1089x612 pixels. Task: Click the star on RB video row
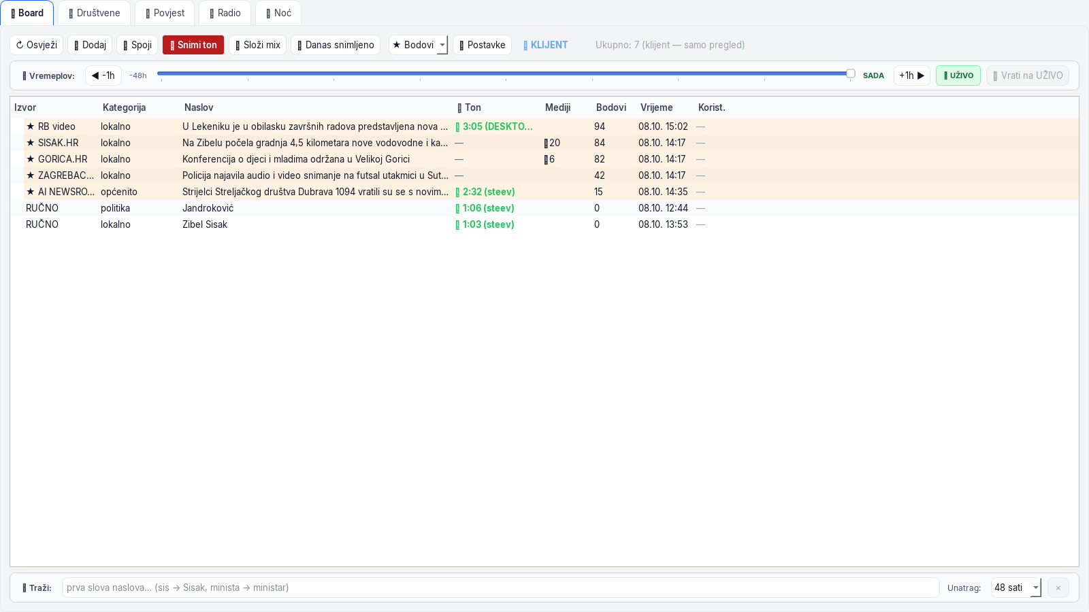coord(31,126)
